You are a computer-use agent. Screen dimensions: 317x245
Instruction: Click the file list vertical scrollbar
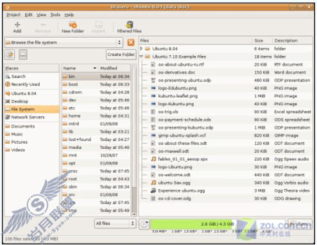click(x=134, y=140)
